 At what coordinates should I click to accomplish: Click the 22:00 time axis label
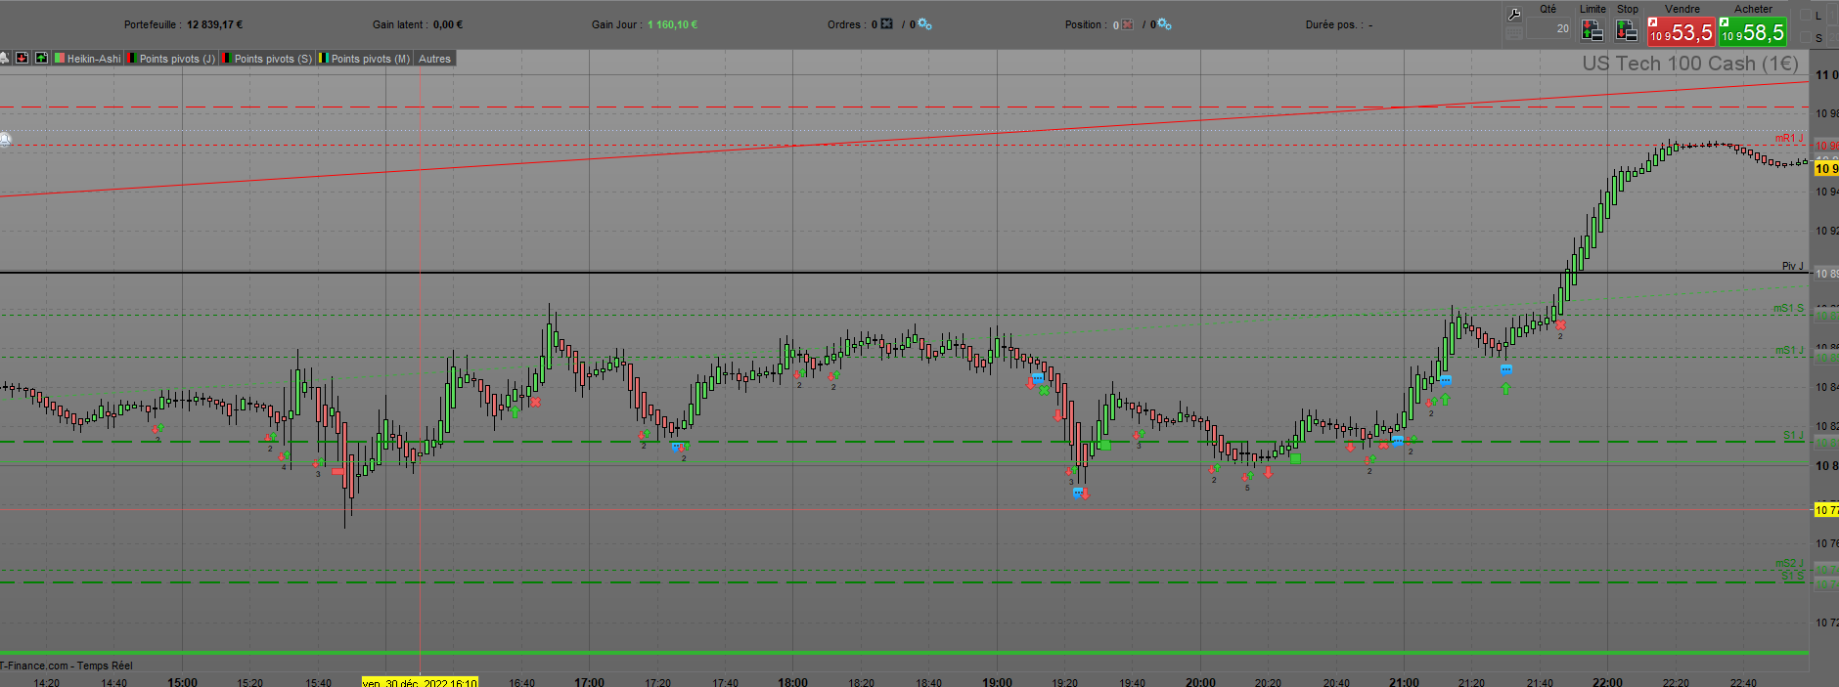coord(1607,682)
